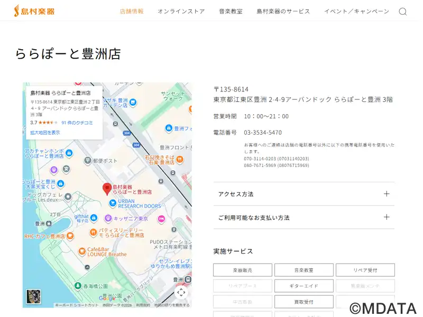423x317 pixels.
Task: Click the red Shimamura Gakki map pin
Action: tap(107, 189)
